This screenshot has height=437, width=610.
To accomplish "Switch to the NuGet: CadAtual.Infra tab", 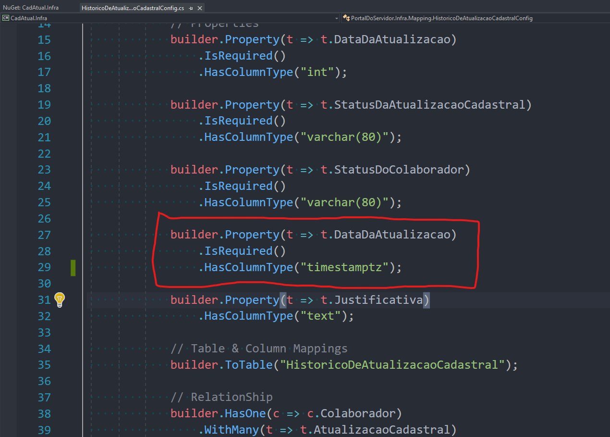I will pos(31,8).
